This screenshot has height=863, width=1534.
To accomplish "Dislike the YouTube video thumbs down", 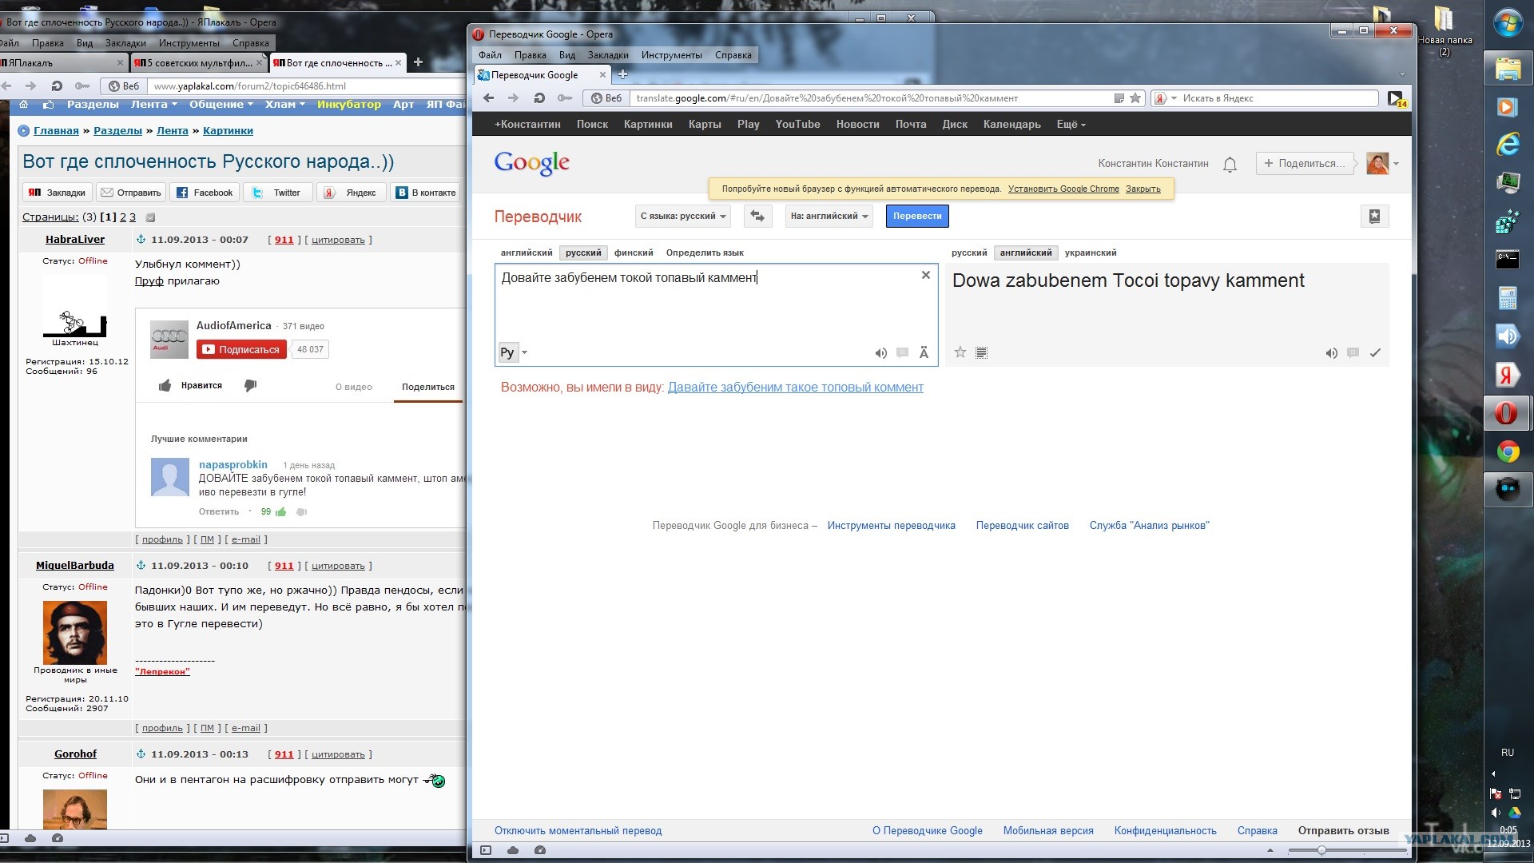I will (250, 386).
